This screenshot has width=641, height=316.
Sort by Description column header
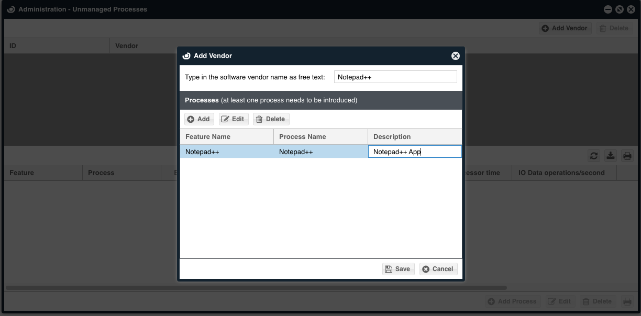[x=415, y=137]
